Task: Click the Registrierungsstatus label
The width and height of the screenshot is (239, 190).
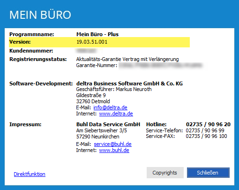Action: click(38, 59)
